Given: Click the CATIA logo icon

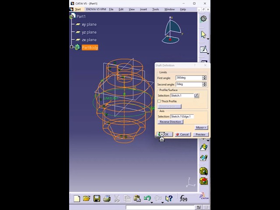Looking at the screenshot, I should pyautogui.click(x=204, y=196).
